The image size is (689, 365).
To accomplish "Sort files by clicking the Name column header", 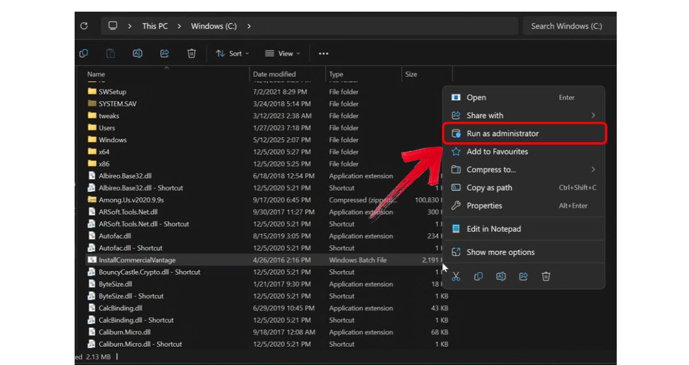I will click(x=95, y=74).
